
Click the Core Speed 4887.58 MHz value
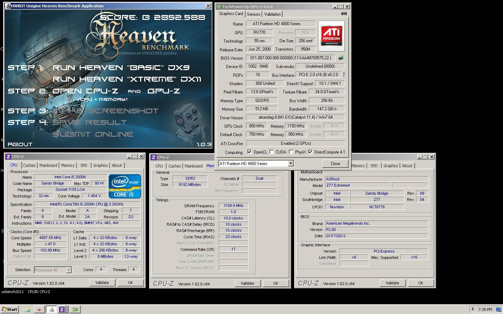pyautogui.click(x=50, y=238)
